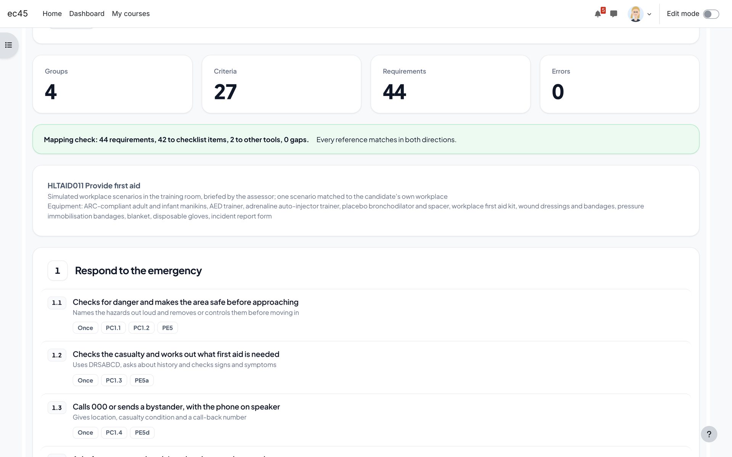This screenshot has height=457, width=732.
Task: Go to the Home menu item
Action: 52,14
